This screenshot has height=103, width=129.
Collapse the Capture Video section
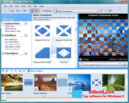[26, 24]
